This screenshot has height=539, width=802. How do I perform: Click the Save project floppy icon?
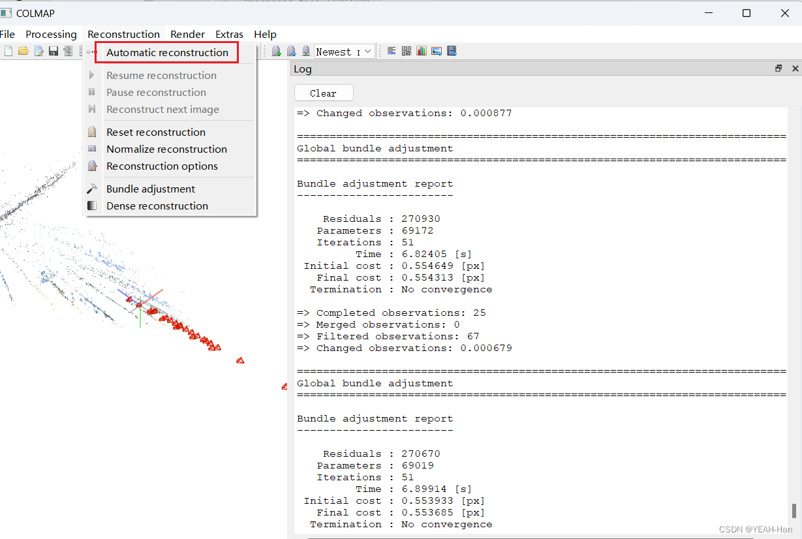click(x=54, y=51)
